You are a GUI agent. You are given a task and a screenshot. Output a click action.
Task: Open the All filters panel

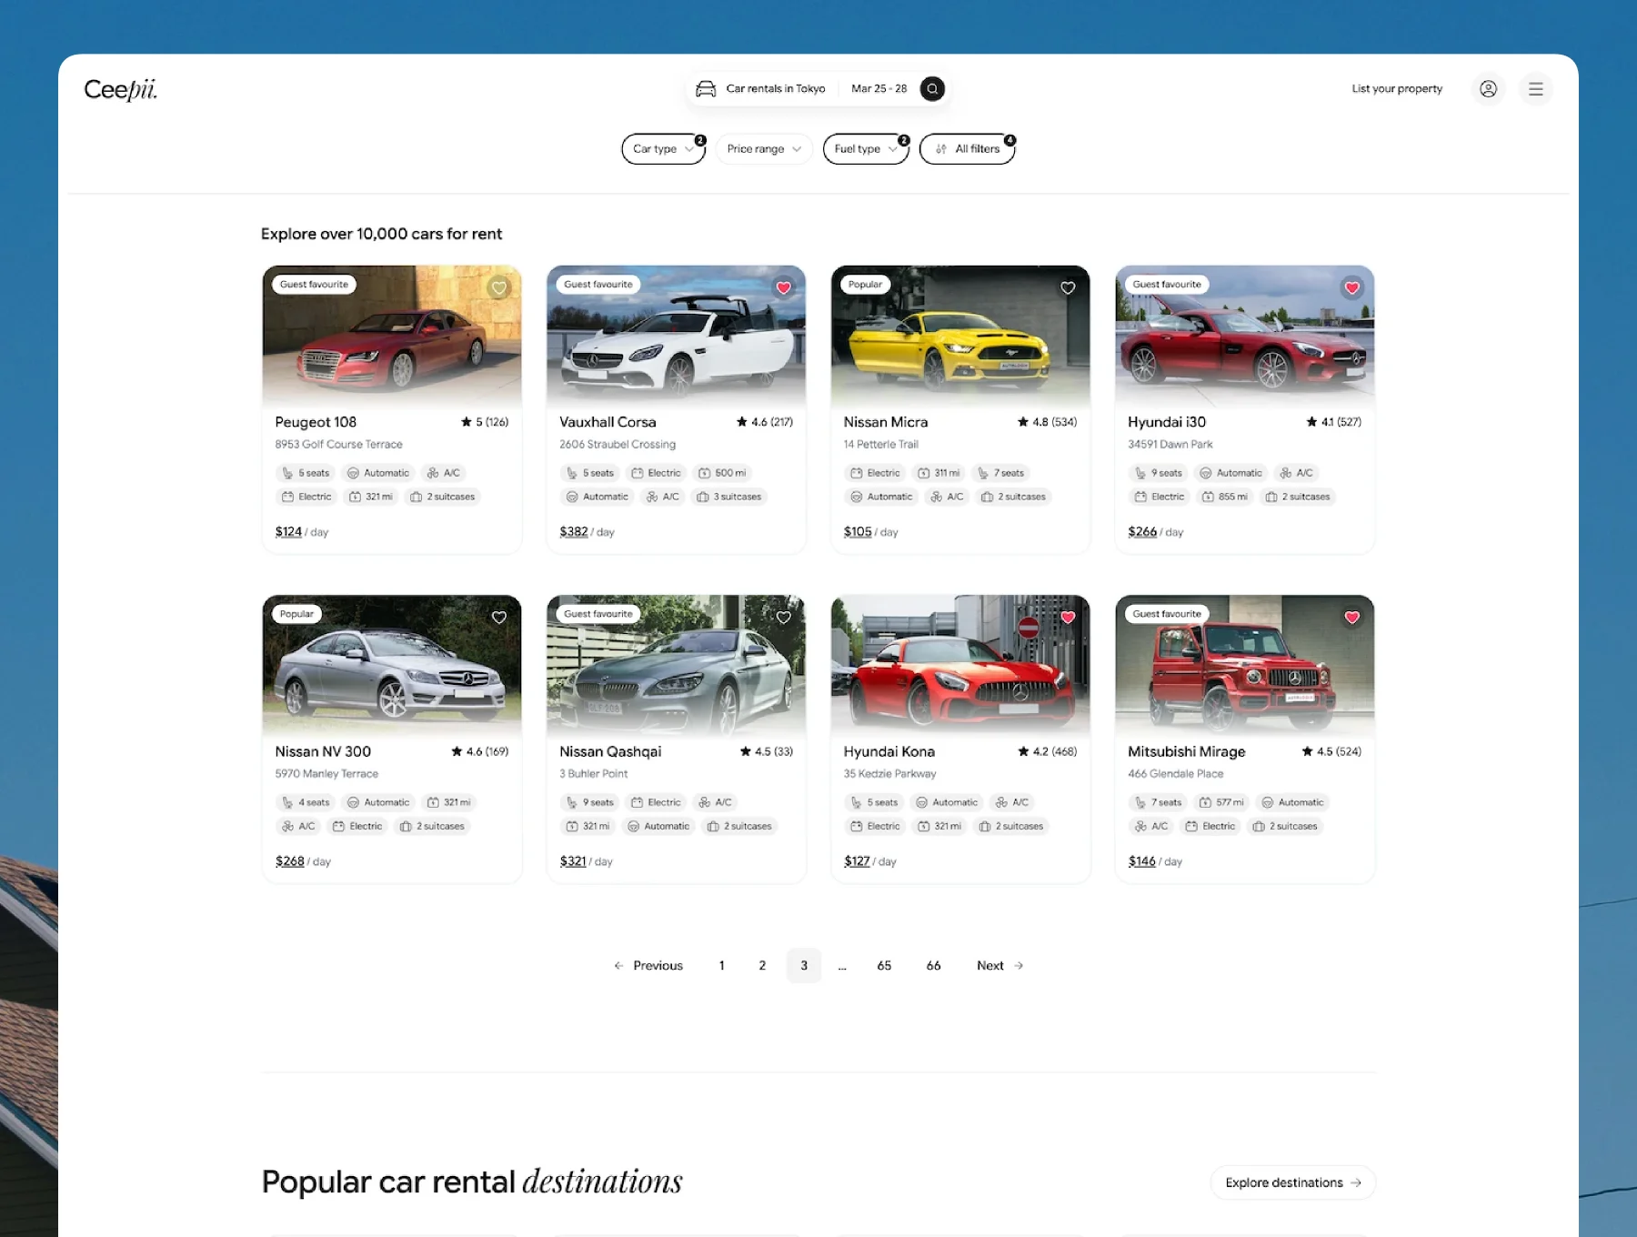point(968,149)
